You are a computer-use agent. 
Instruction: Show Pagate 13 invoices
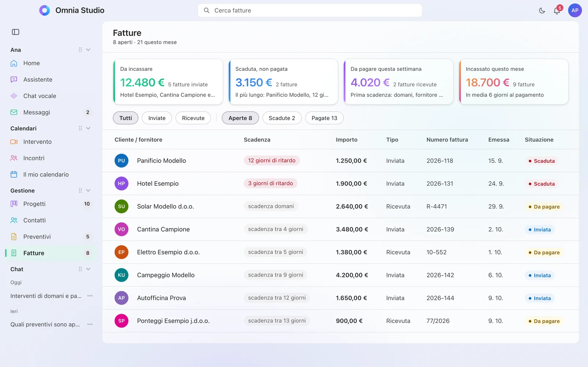(325, 118)
